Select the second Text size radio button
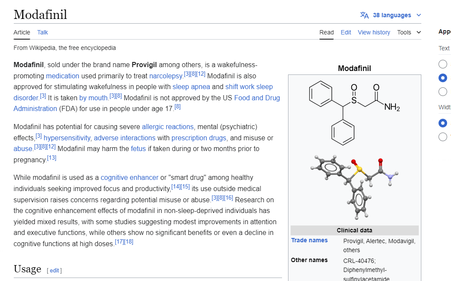The image size is (451, 281). tap(443, 78)
